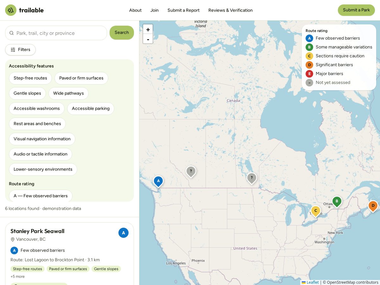Viewport: 380px width, 285px height.
Task: Go to Submit a Report
Action: pyautogui.click(x=183, y=10)
